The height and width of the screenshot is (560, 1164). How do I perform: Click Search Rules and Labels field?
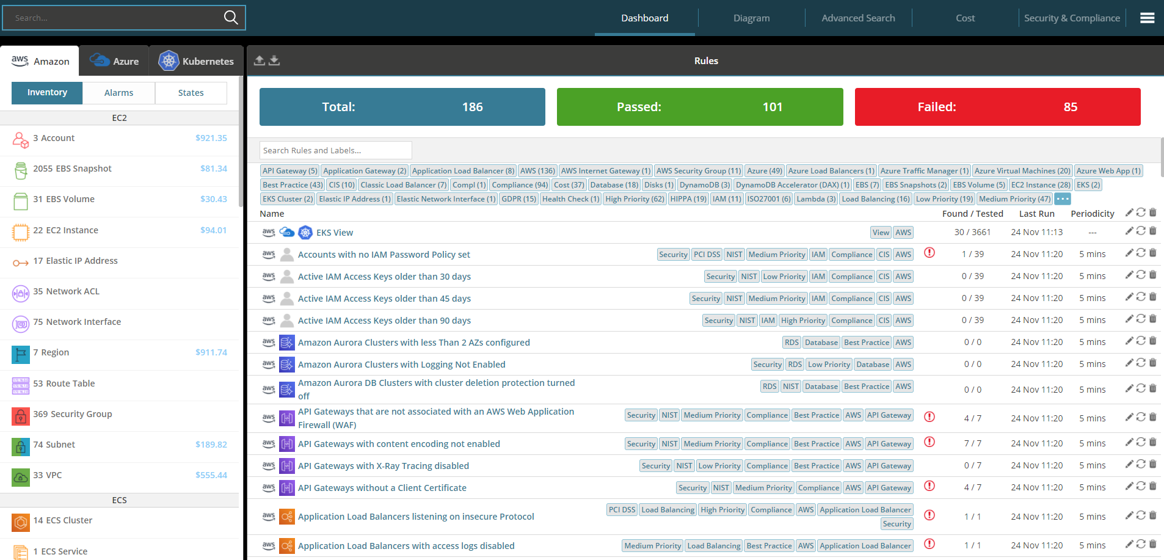click(x=335, y=150)
